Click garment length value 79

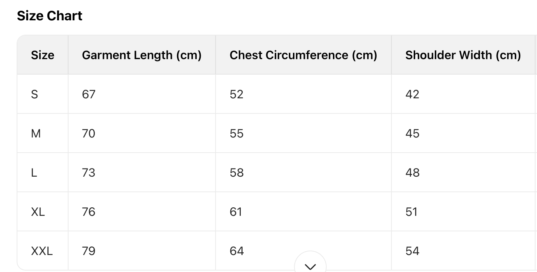[x=89, y=251]
